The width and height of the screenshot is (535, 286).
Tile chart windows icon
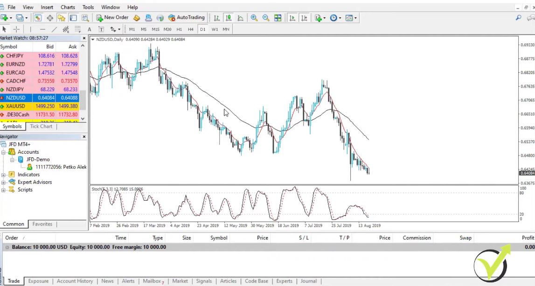pos(278,18)
